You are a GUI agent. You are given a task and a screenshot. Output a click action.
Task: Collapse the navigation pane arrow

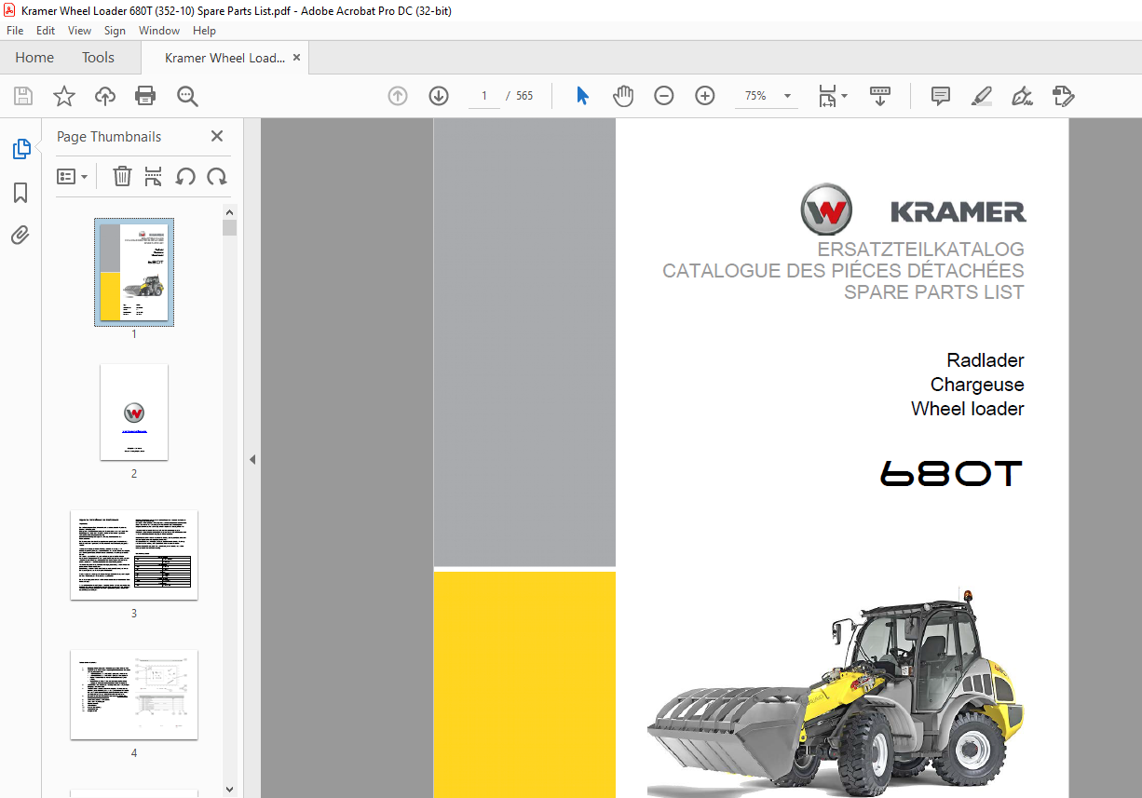pos(252,459)
